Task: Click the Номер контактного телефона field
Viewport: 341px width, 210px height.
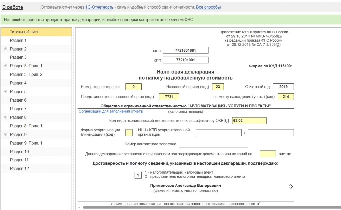Action: [214, 144]
